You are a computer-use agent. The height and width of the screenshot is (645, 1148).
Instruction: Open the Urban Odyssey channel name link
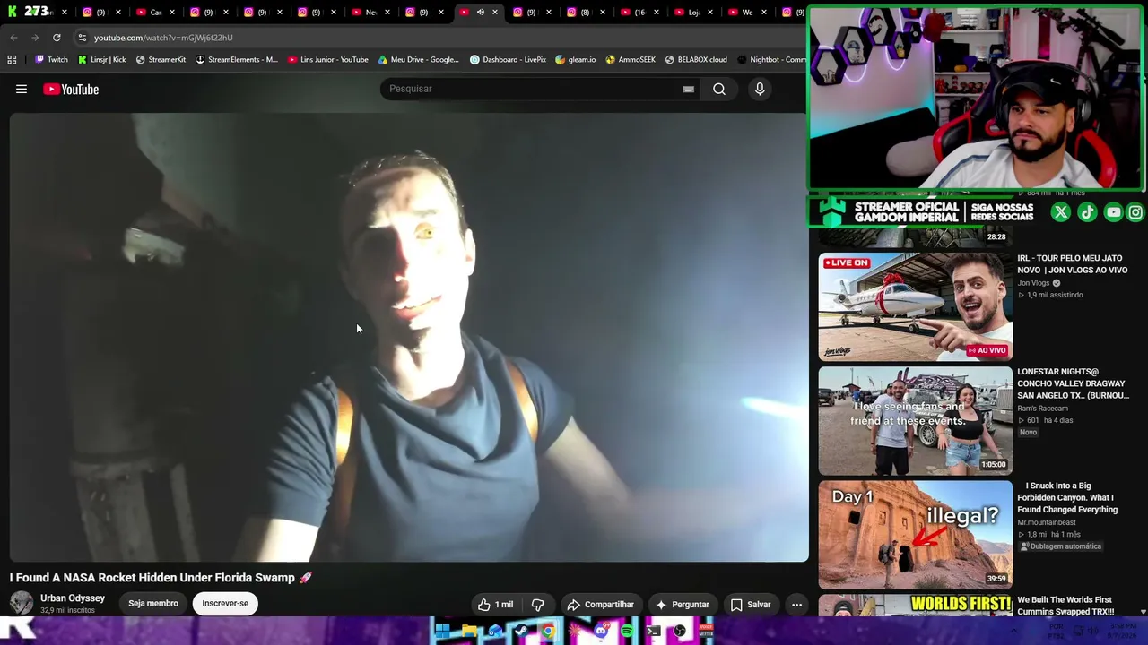[x=73, y=598]
